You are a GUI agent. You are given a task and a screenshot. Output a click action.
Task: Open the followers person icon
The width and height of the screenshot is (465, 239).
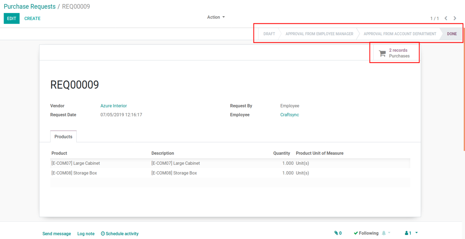coord(407,233)
